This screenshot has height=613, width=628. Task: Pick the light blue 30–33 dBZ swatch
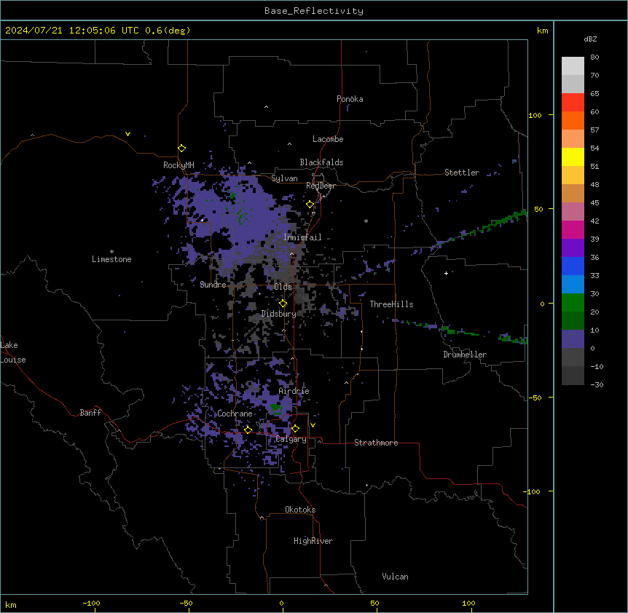click(573, 285)
